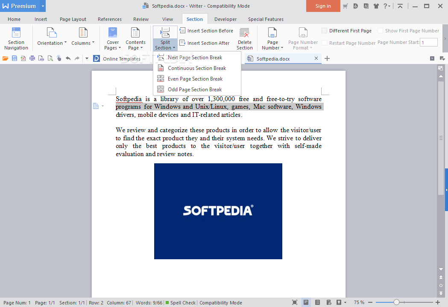Switch to Print Layout view icon
Viewport: 448px width, 307px height.
coord(306,302)
